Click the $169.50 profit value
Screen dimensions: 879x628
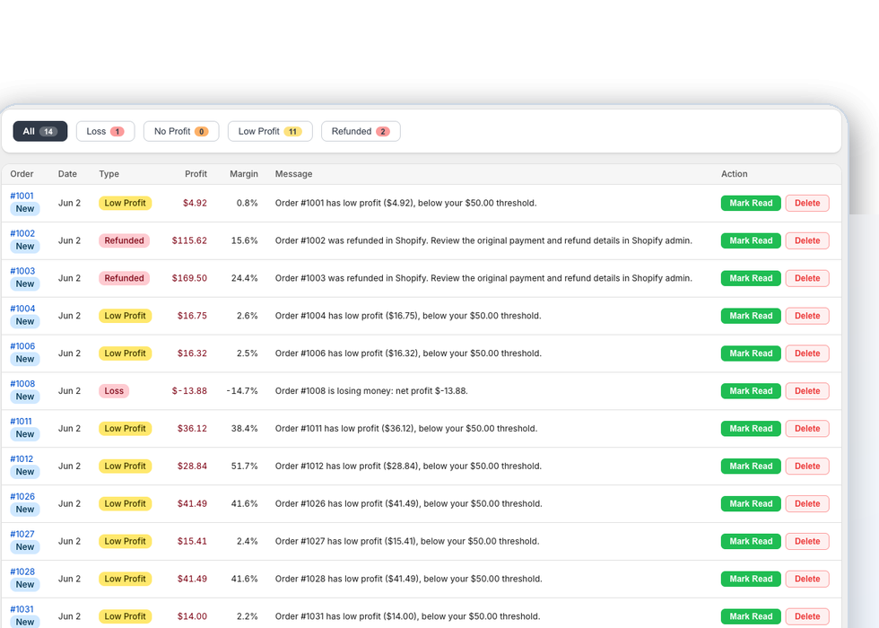coord(189,278)
